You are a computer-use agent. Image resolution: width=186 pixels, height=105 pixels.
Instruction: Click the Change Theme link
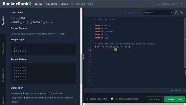(133, 12)
